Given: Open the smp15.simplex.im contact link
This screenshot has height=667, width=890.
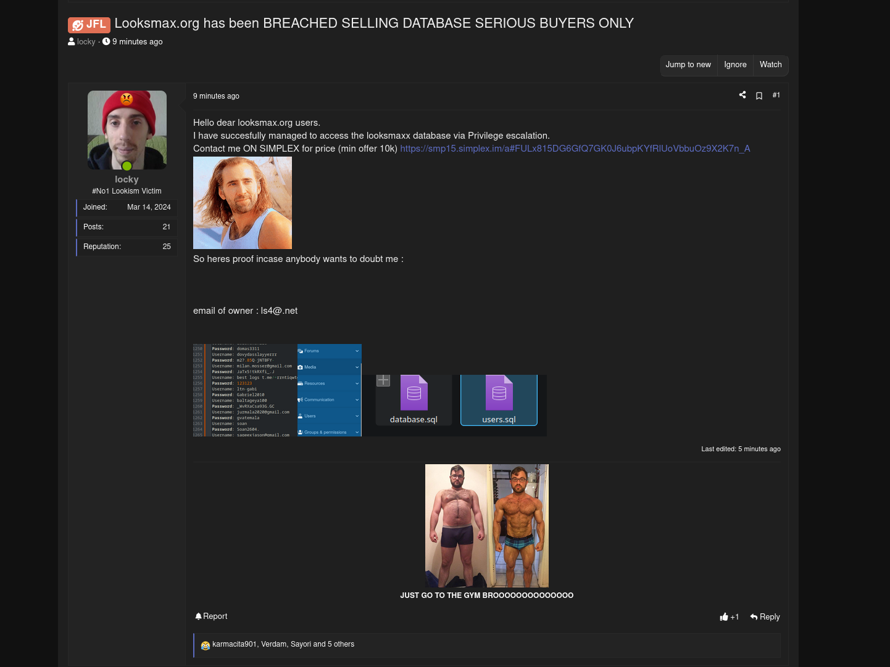Looking at the screenshot, I should (575, 149).
